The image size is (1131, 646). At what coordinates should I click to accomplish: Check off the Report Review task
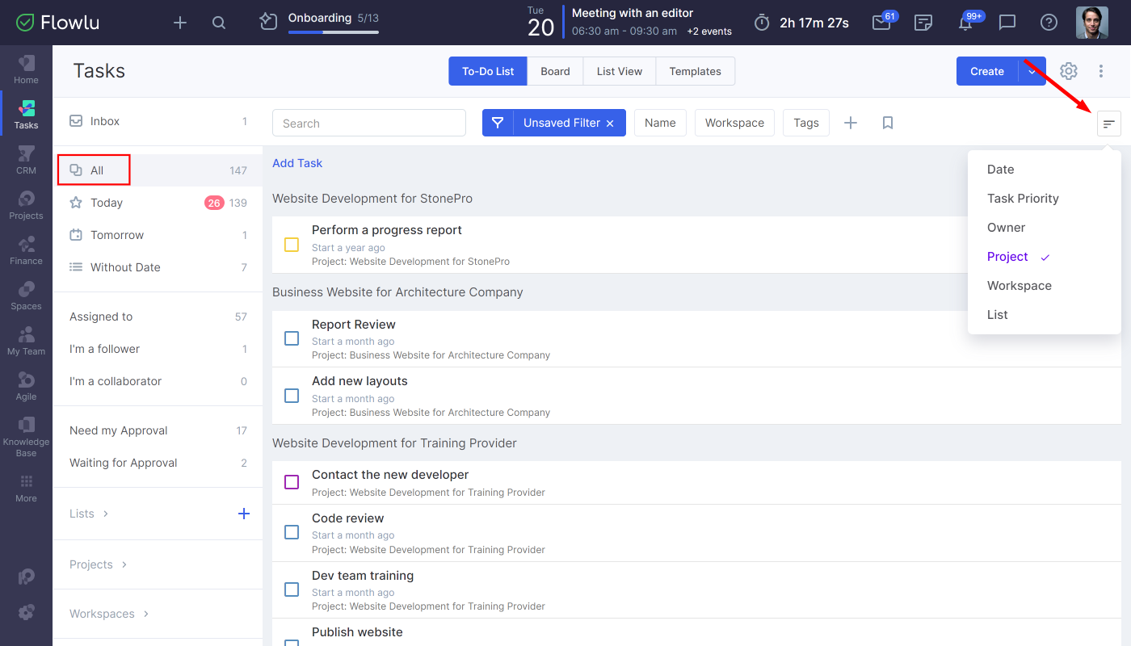[292, 338]
